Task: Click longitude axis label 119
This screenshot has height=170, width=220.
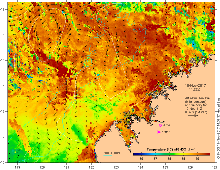Action: [x=17, y=167]
